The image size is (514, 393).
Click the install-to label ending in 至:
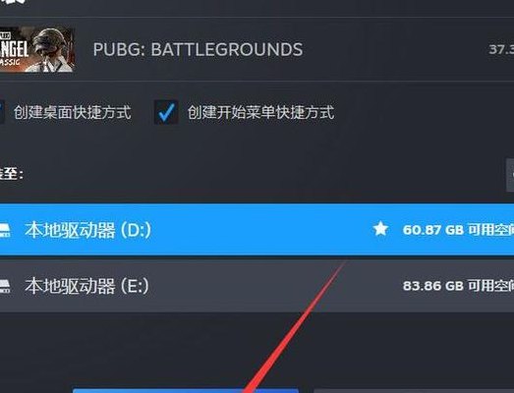12,174
